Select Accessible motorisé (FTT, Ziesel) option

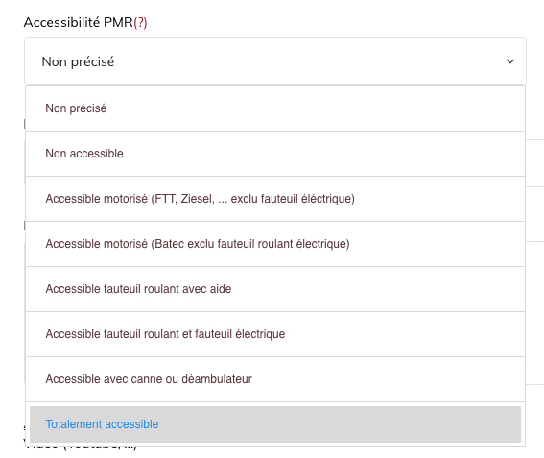coord(275,199)
